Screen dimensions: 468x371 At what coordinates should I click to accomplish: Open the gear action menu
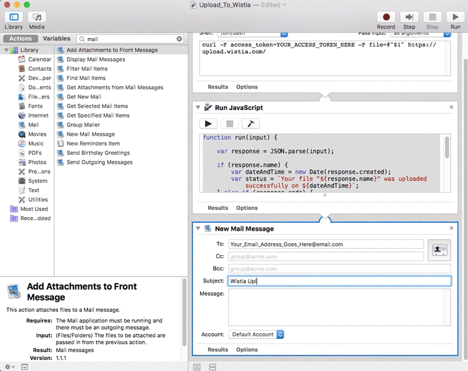[10, 366]
